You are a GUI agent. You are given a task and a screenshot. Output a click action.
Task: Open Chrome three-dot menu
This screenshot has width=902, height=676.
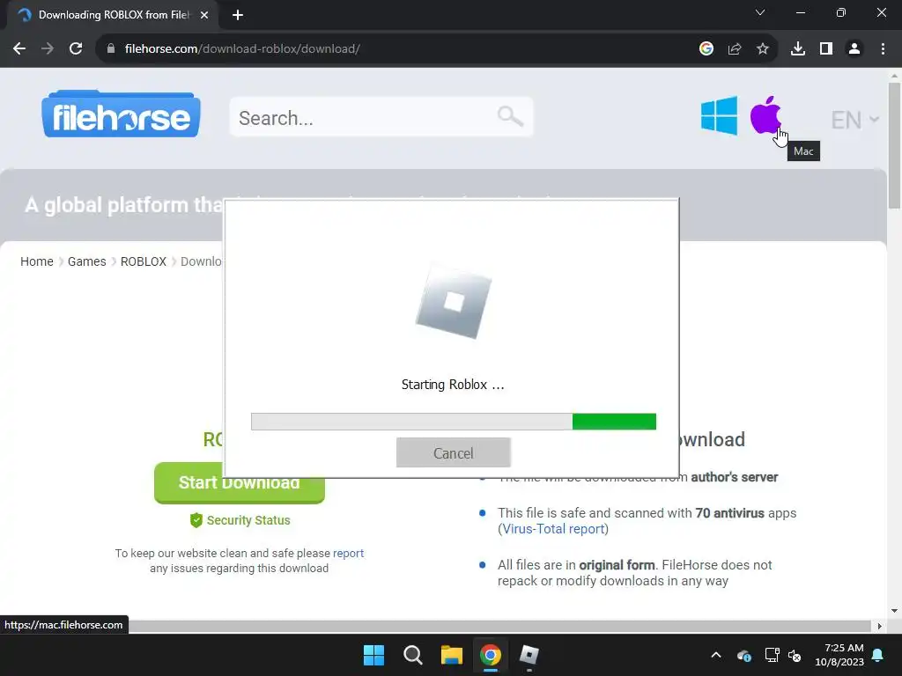click(883, 49)
